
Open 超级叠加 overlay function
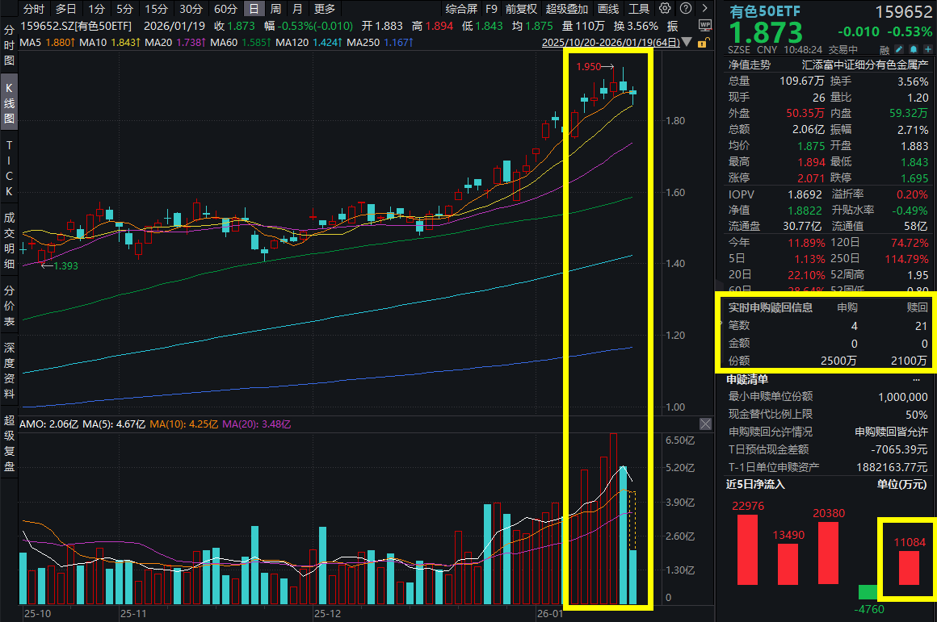coord(566,9)
